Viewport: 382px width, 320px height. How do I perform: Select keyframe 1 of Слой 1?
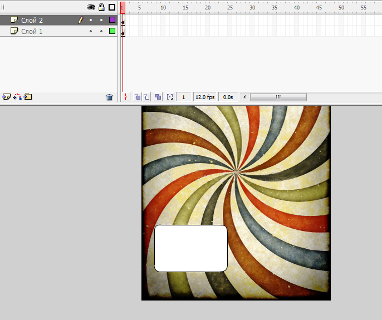[x=123, y=31]
